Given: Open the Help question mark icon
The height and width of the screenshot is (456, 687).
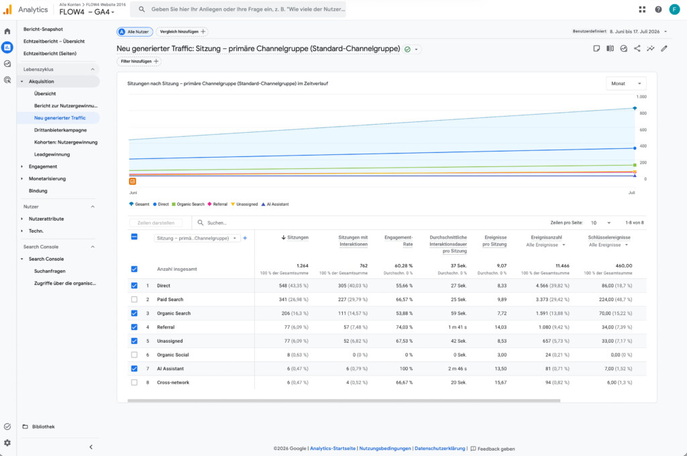Looking at the screenshot, I should pos(658,9).
